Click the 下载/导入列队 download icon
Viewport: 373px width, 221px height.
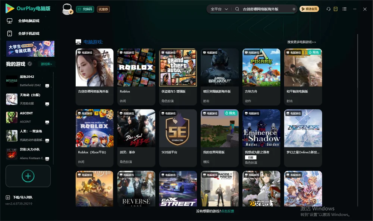point(8,197)
